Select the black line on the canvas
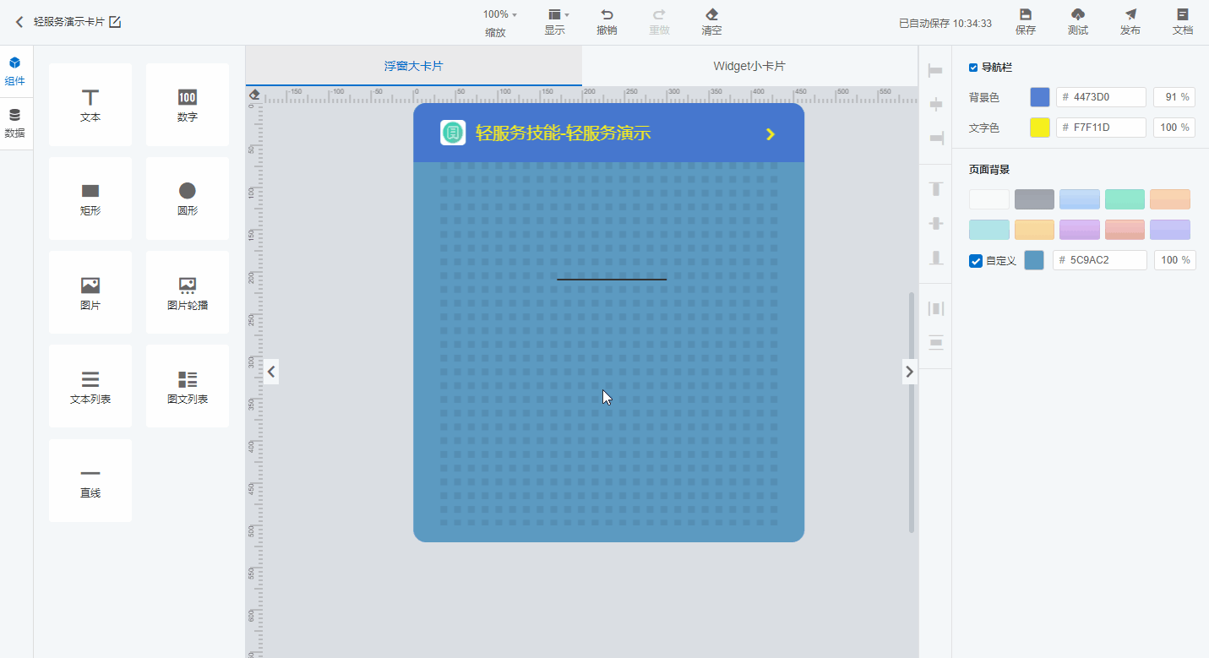The height and width of the screenshot is (658, 1209). (612, 279)
